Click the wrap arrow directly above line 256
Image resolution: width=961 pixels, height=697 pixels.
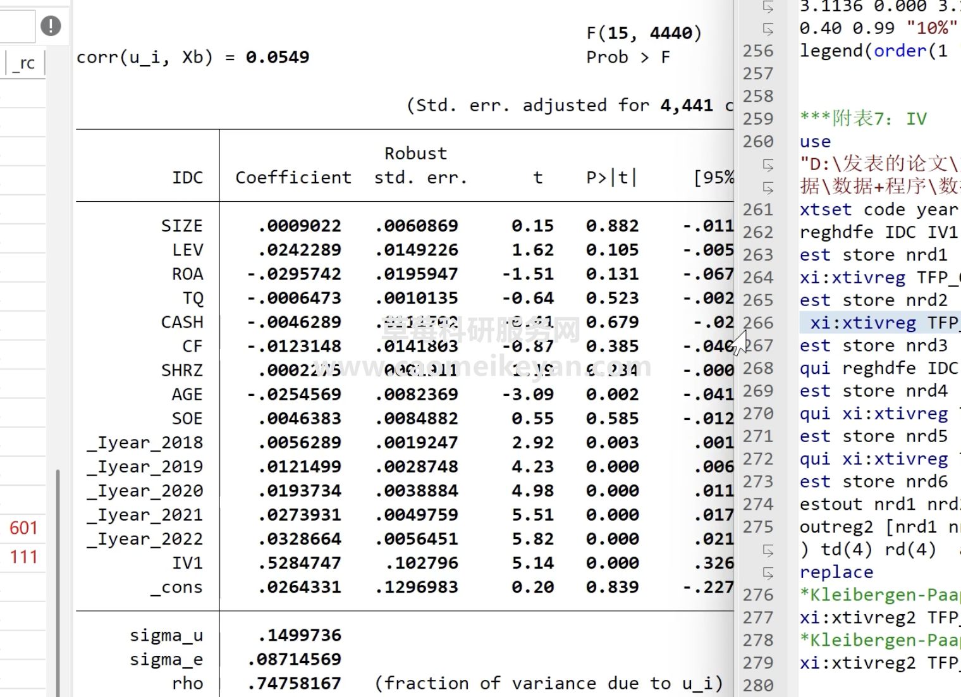768,29
